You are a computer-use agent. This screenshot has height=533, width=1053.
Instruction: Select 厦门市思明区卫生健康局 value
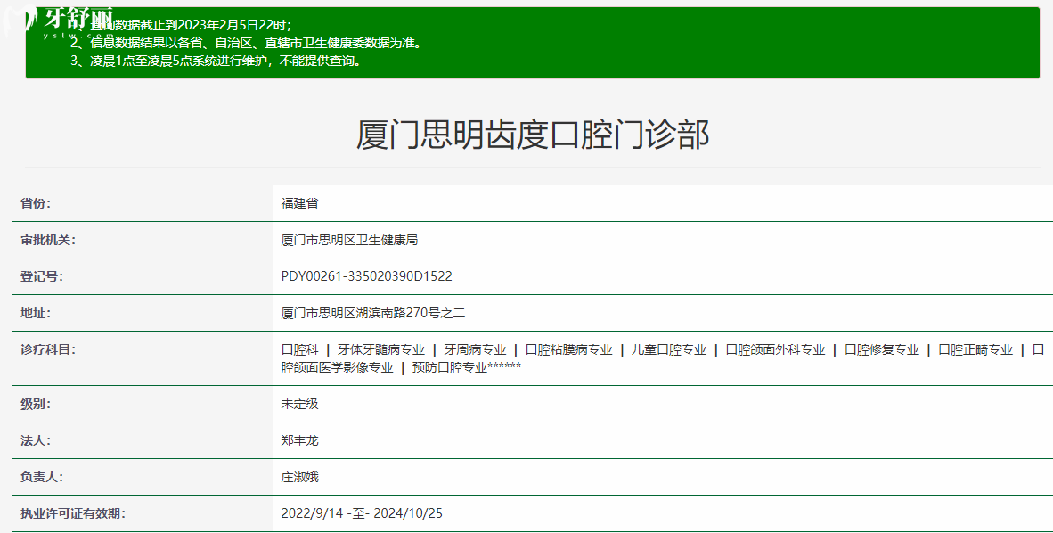[x=349, y=240]
